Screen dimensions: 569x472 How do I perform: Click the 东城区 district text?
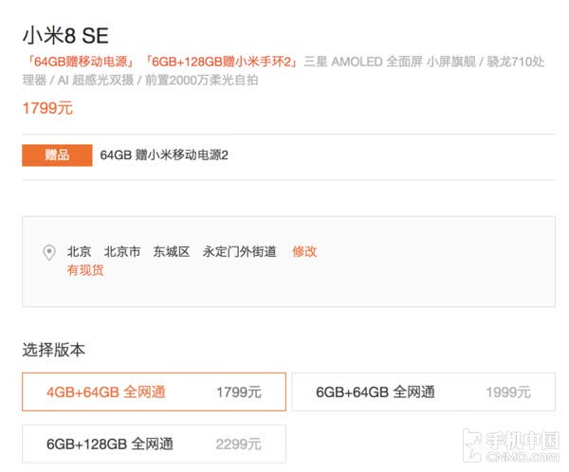click(172, 251)
